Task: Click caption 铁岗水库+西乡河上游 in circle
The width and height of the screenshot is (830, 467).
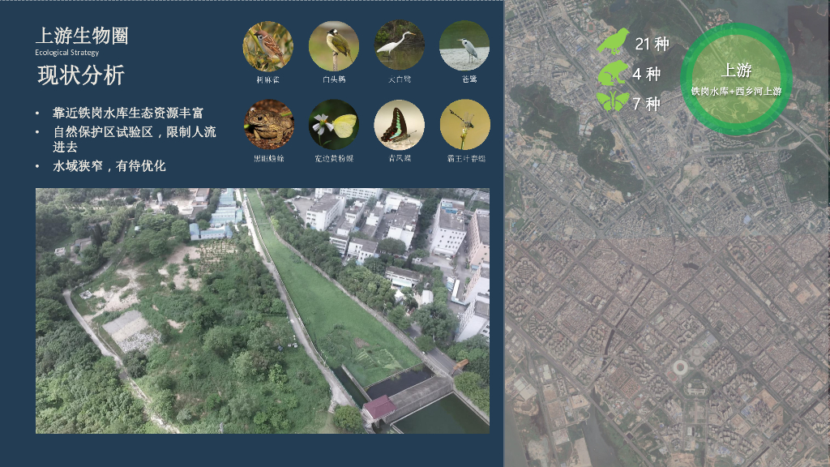Action: (736, 91)
